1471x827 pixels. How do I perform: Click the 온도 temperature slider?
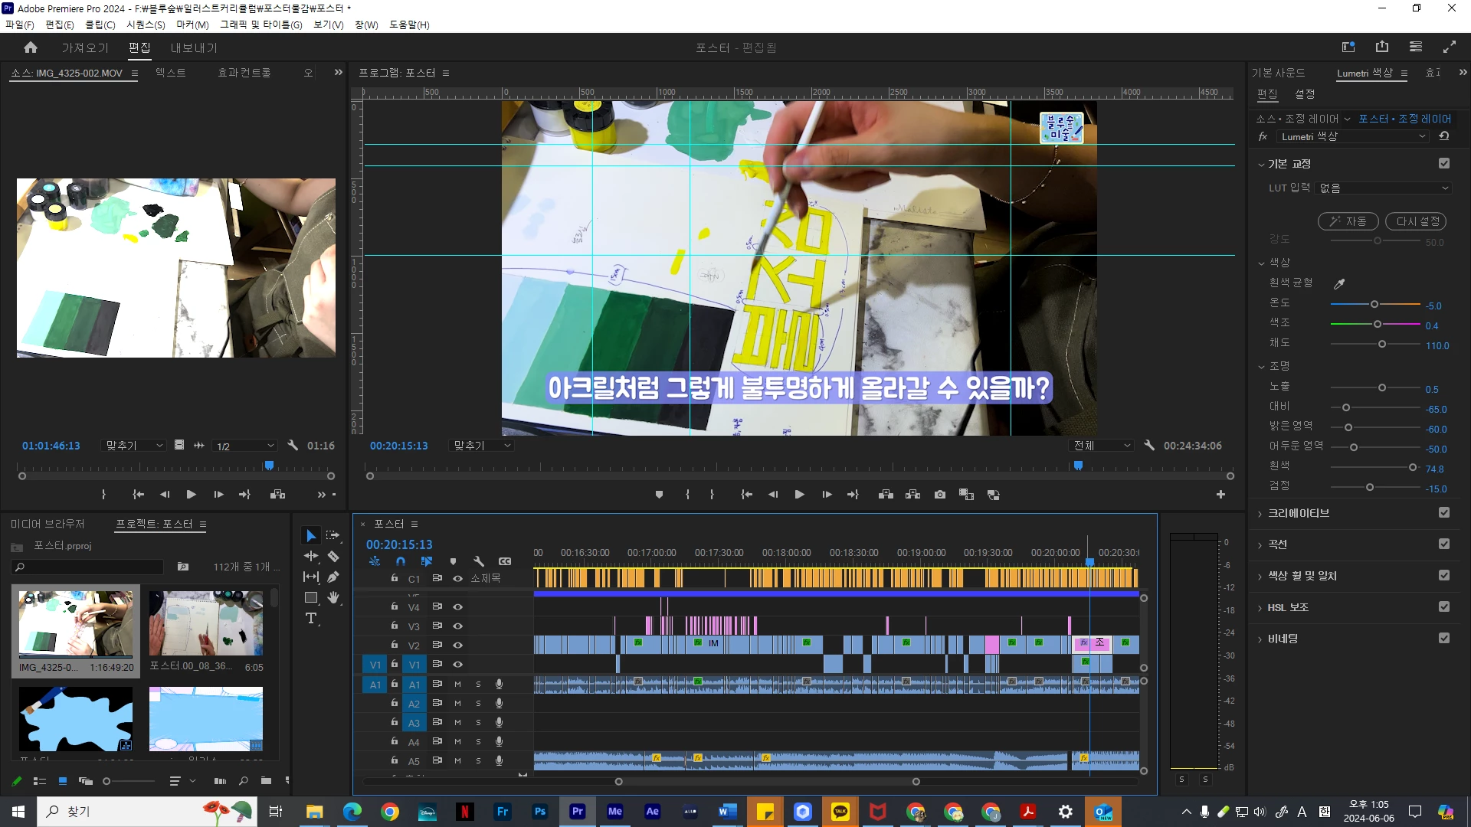tap(1374, 305)
